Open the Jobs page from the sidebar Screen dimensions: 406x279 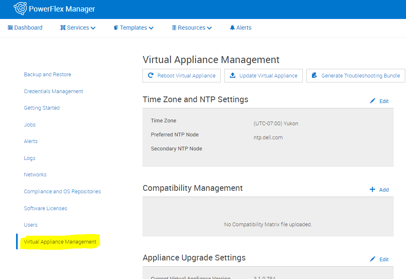29,124
